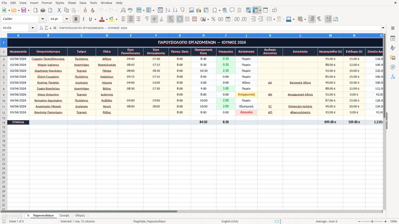Toggle Italic formatting

(x=83, y=19)
